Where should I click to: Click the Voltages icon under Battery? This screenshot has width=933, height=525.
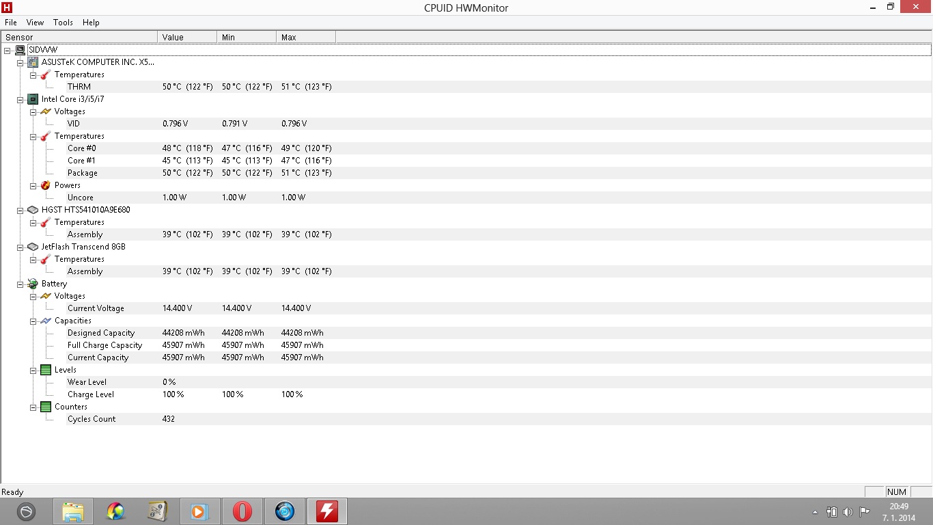tap(46, 296)
